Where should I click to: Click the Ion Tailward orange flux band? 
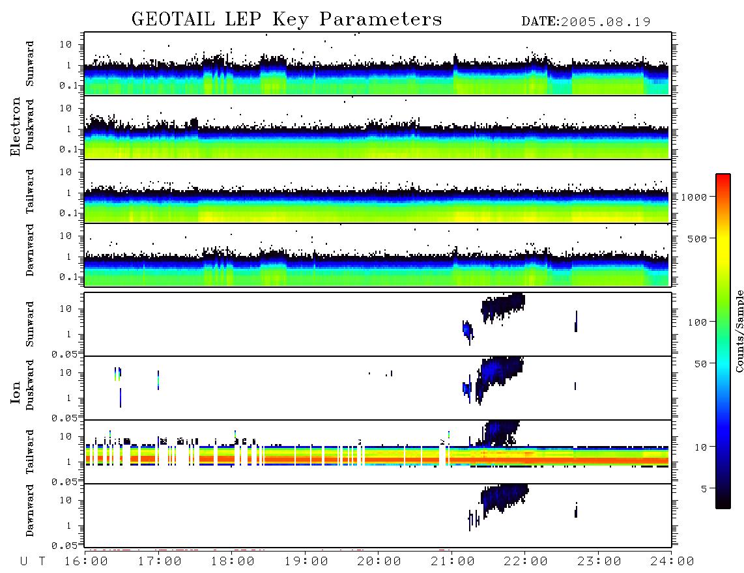click(x=378, y=459)
